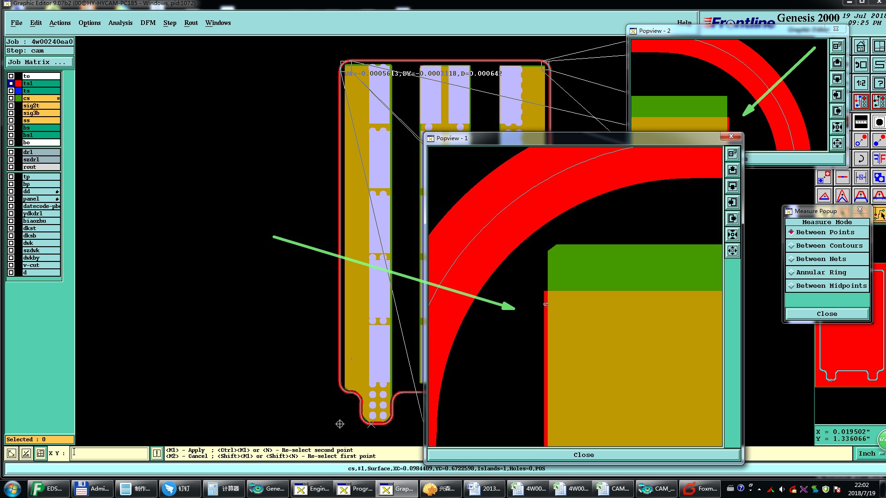Viewport: 886px width, 498px height.
Task: Select the Between Contours measure mode
Action: click(827, 246)
